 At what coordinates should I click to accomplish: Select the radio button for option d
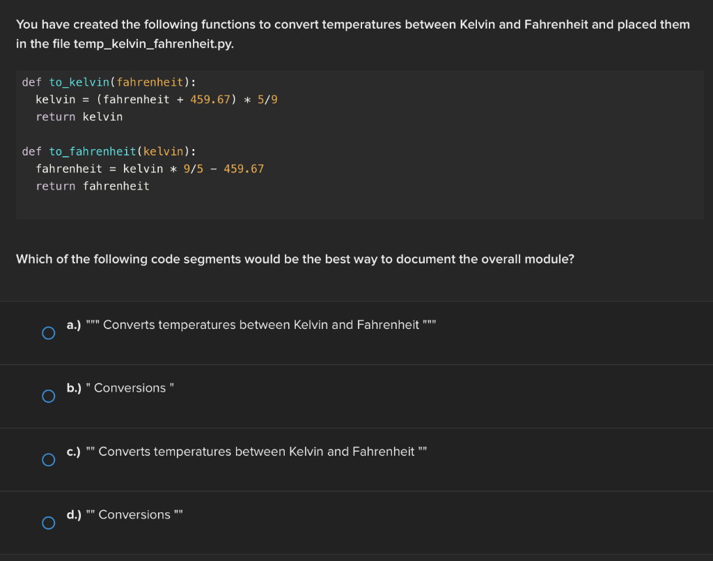[49, 523]
